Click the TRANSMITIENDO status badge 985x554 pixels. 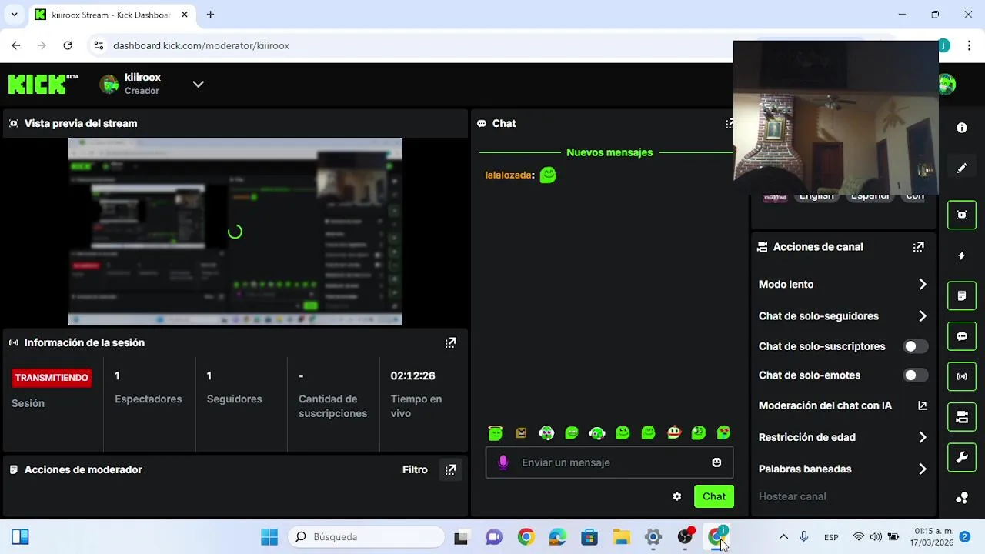pos(52,378)
